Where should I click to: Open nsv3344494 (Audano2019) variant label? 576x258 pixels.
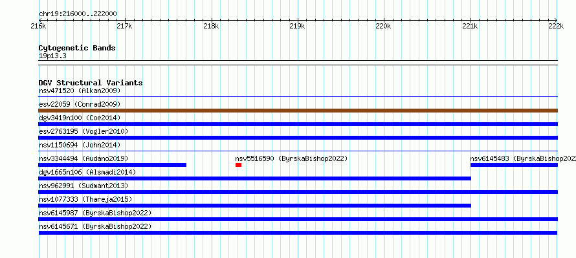click(83, 158)
